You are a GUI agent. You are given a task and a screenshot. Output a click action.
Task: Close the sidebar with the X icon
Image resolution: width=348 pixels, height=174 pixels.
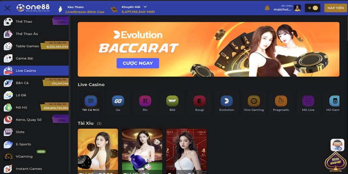pos(7,8)
